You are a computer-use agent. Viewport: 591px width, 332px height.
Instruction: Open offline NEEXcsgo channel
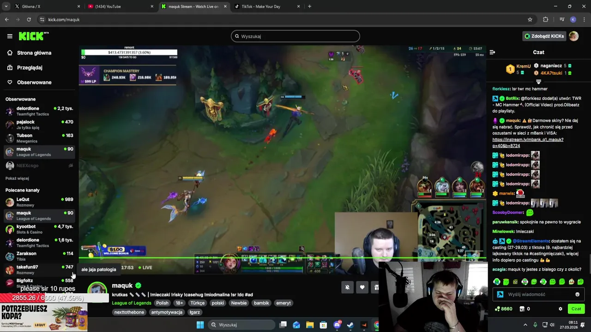coord(39,166)
